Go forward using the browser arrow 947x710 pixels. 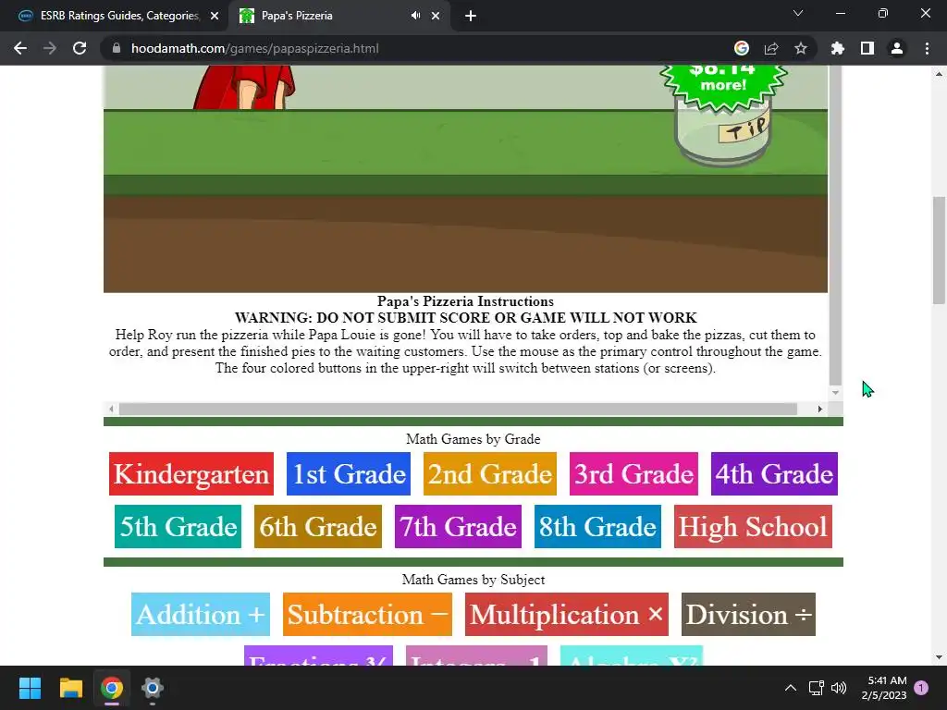tap(50, 48)
